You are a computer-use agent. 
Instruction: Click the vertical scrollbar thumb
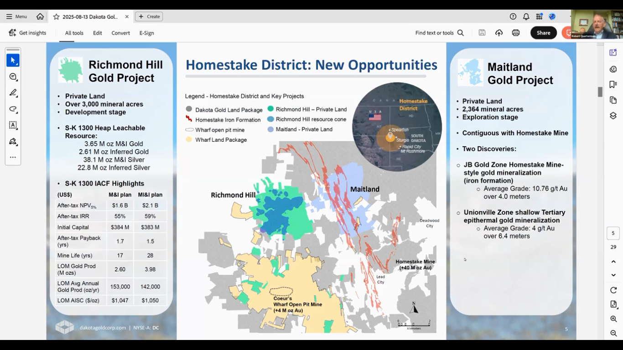(x=600, y=92)
